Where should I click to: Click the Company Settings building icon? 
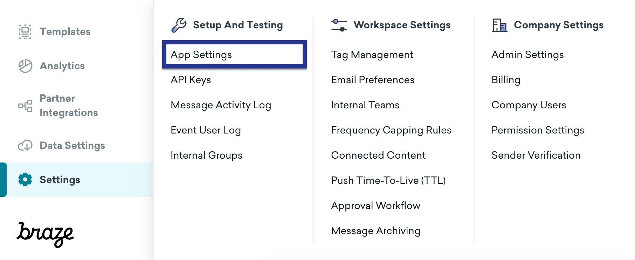tap(499, 25)
